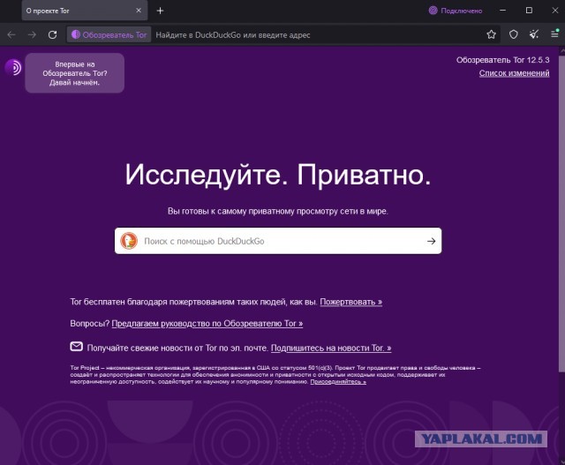The height and width of the screenshot is (465, 565).
Task: Click the vertical page scrollbar
Action: point(561,213)
